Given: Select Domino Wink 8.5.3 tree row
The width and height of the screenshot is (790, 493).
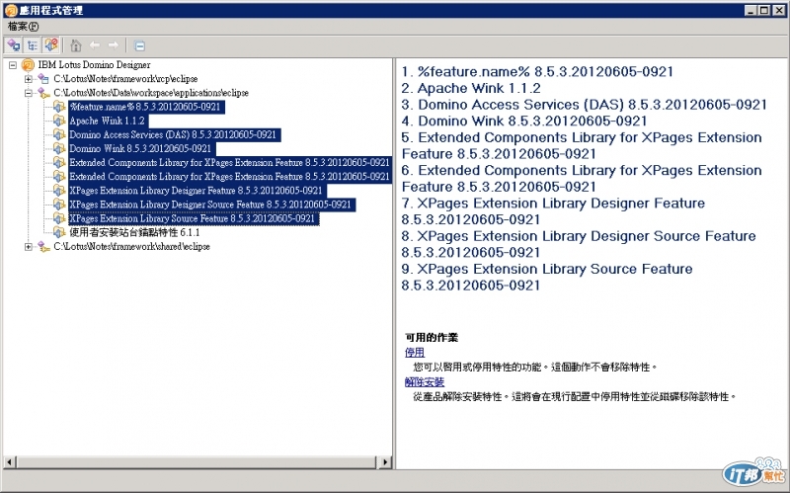Looking at the screenshot, I should tap(141, 149).
